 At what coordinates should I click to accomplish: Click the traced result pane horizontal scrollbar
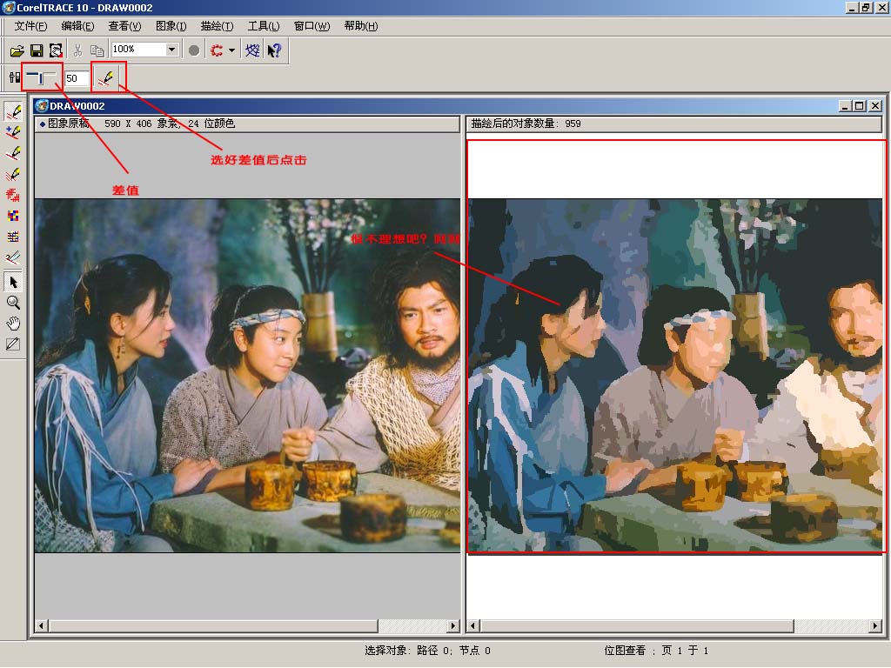(x=674, y=626)
